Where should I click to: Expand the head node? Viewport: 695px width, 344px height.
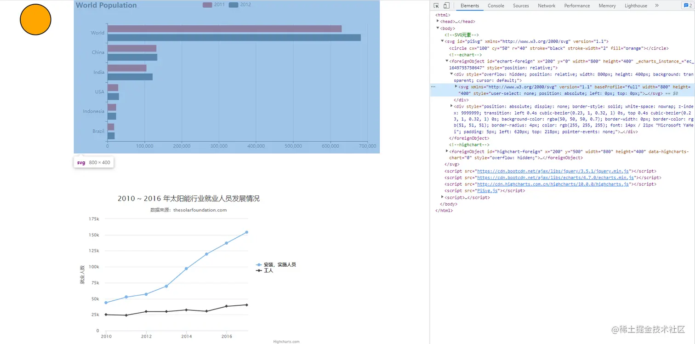(x=438, y=21)
